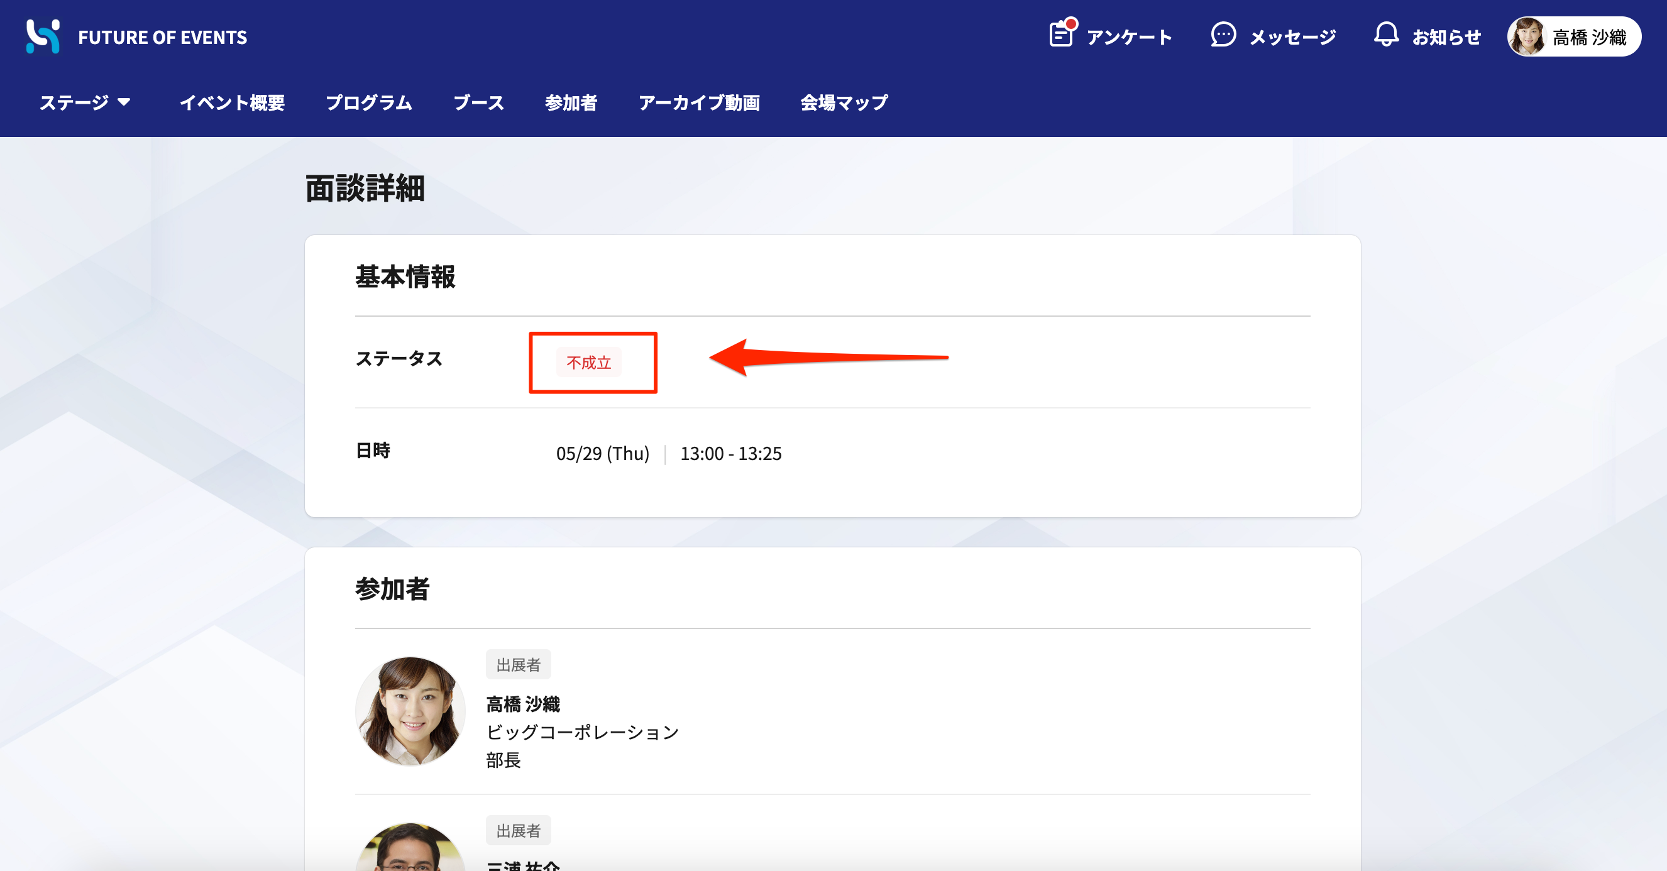Navigate to 参加者 in the nav bar

click(571, 102)
